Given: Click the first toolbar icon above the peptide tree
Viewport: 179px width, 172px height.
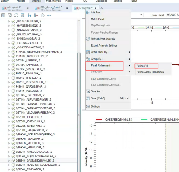Looking at the screenshot, I should coord(3,15).
